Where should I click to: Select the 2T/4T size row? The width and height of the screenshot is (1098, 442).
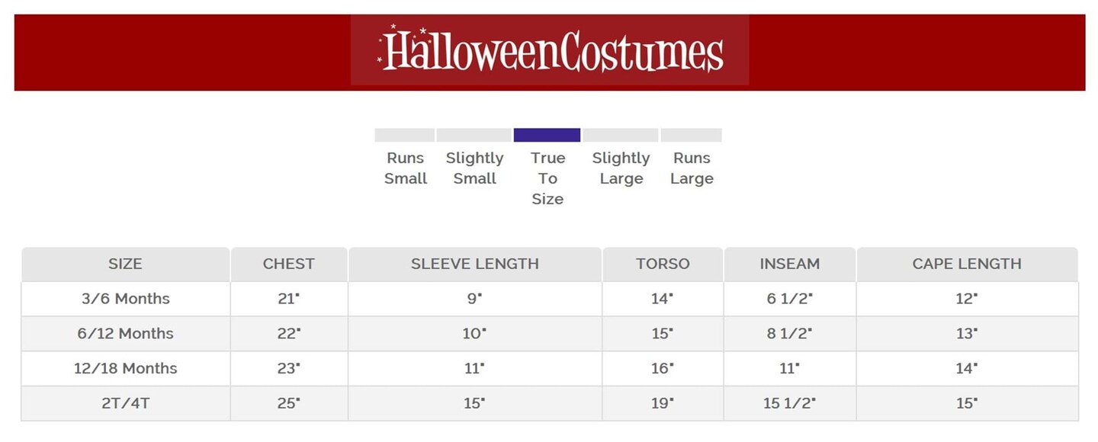(125, 404)
